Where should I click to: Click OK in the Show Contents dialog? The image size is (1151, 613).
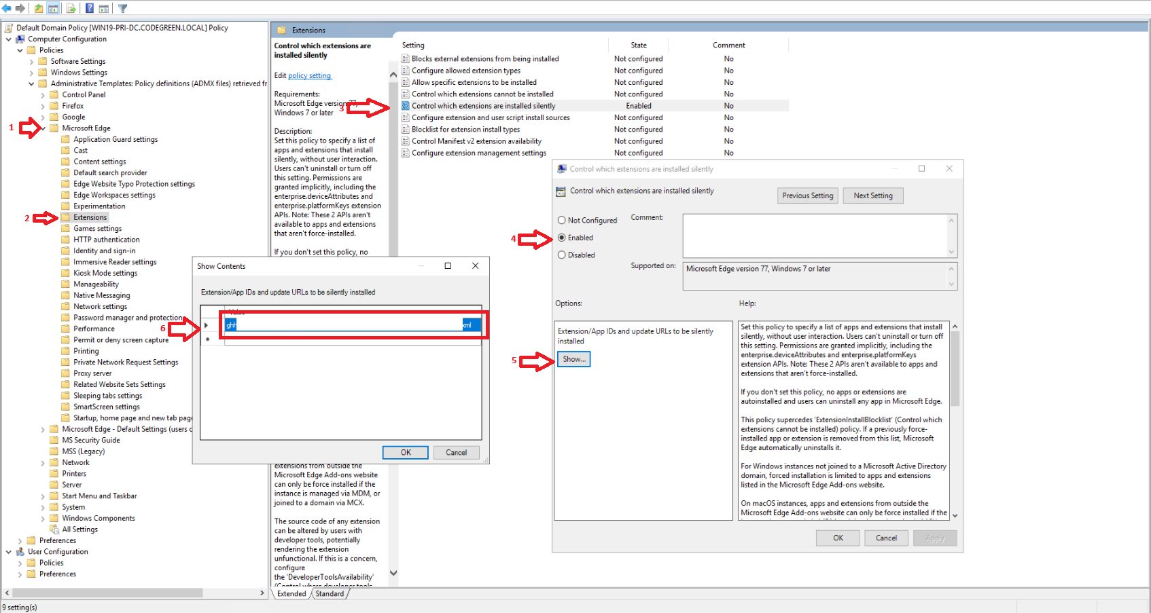(x=406, y=453)
